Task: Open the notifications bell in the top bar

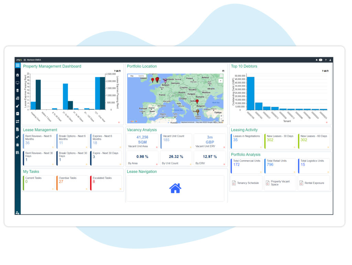Action: [x=317, y=60]
